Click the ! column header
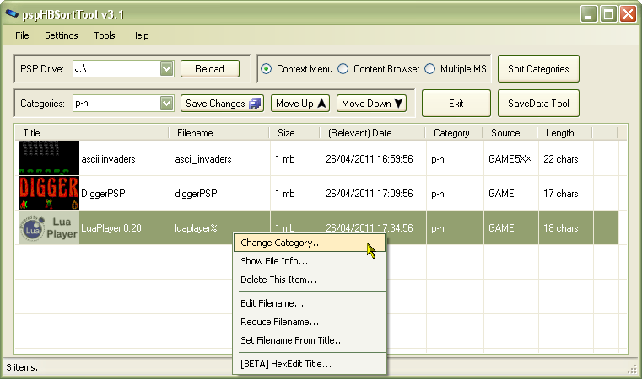This screenshot has height=379, width=642. coord(605,133)
